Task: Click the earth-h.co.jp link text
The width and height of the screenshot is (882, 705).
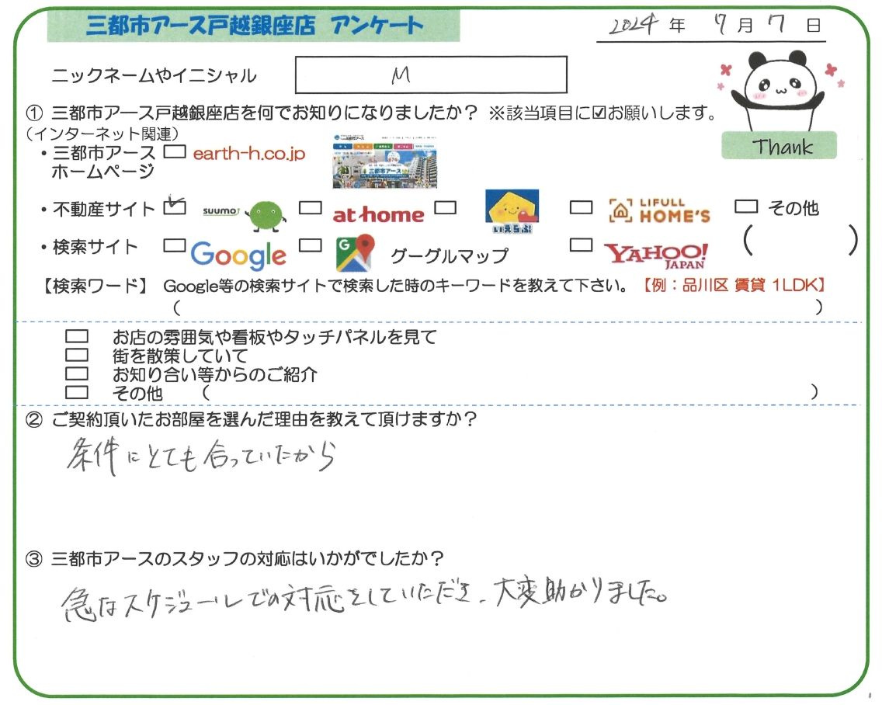Action: point(249,153)
